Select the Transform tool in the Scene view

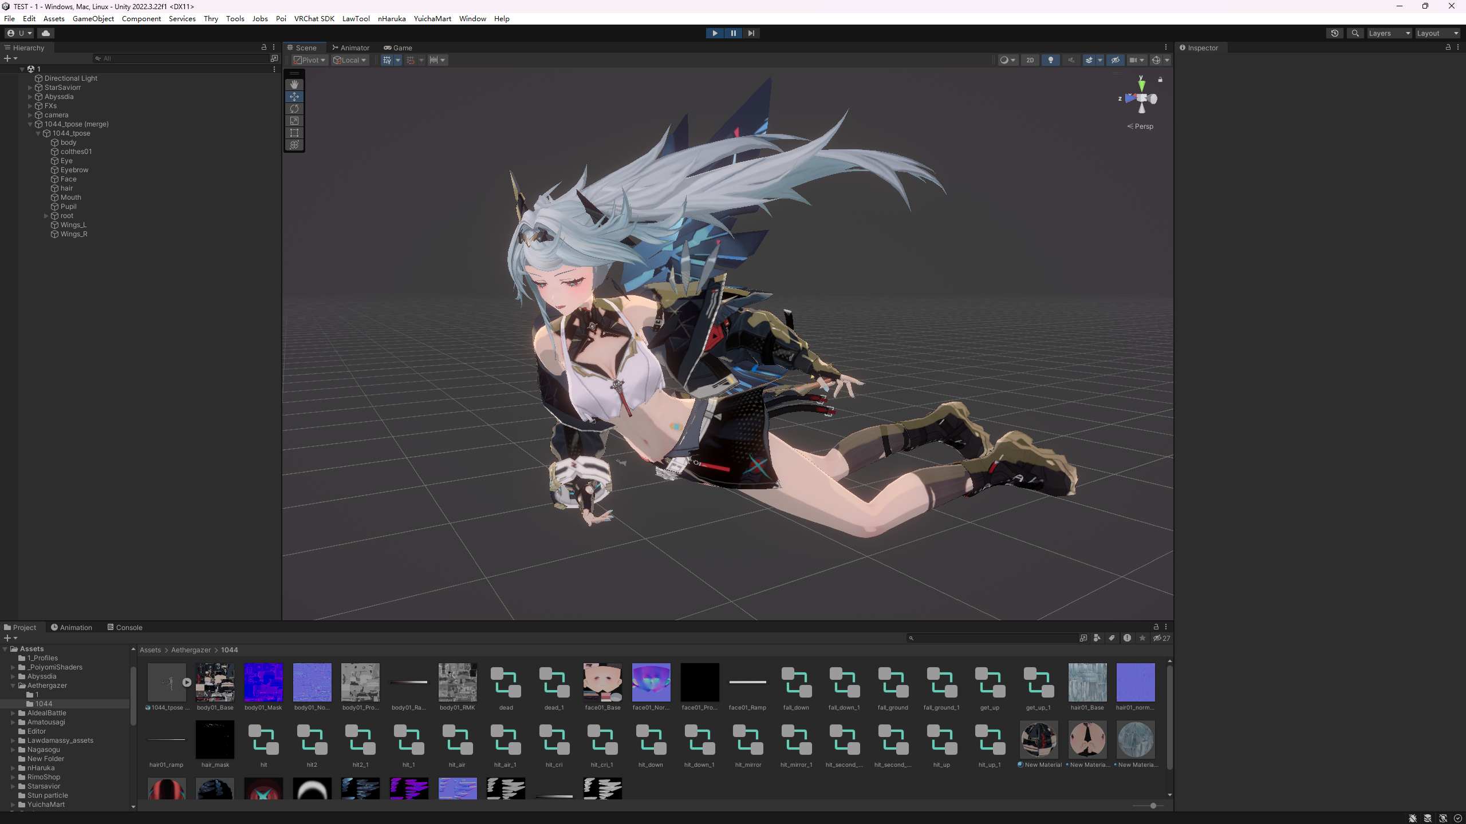point(294,145)
